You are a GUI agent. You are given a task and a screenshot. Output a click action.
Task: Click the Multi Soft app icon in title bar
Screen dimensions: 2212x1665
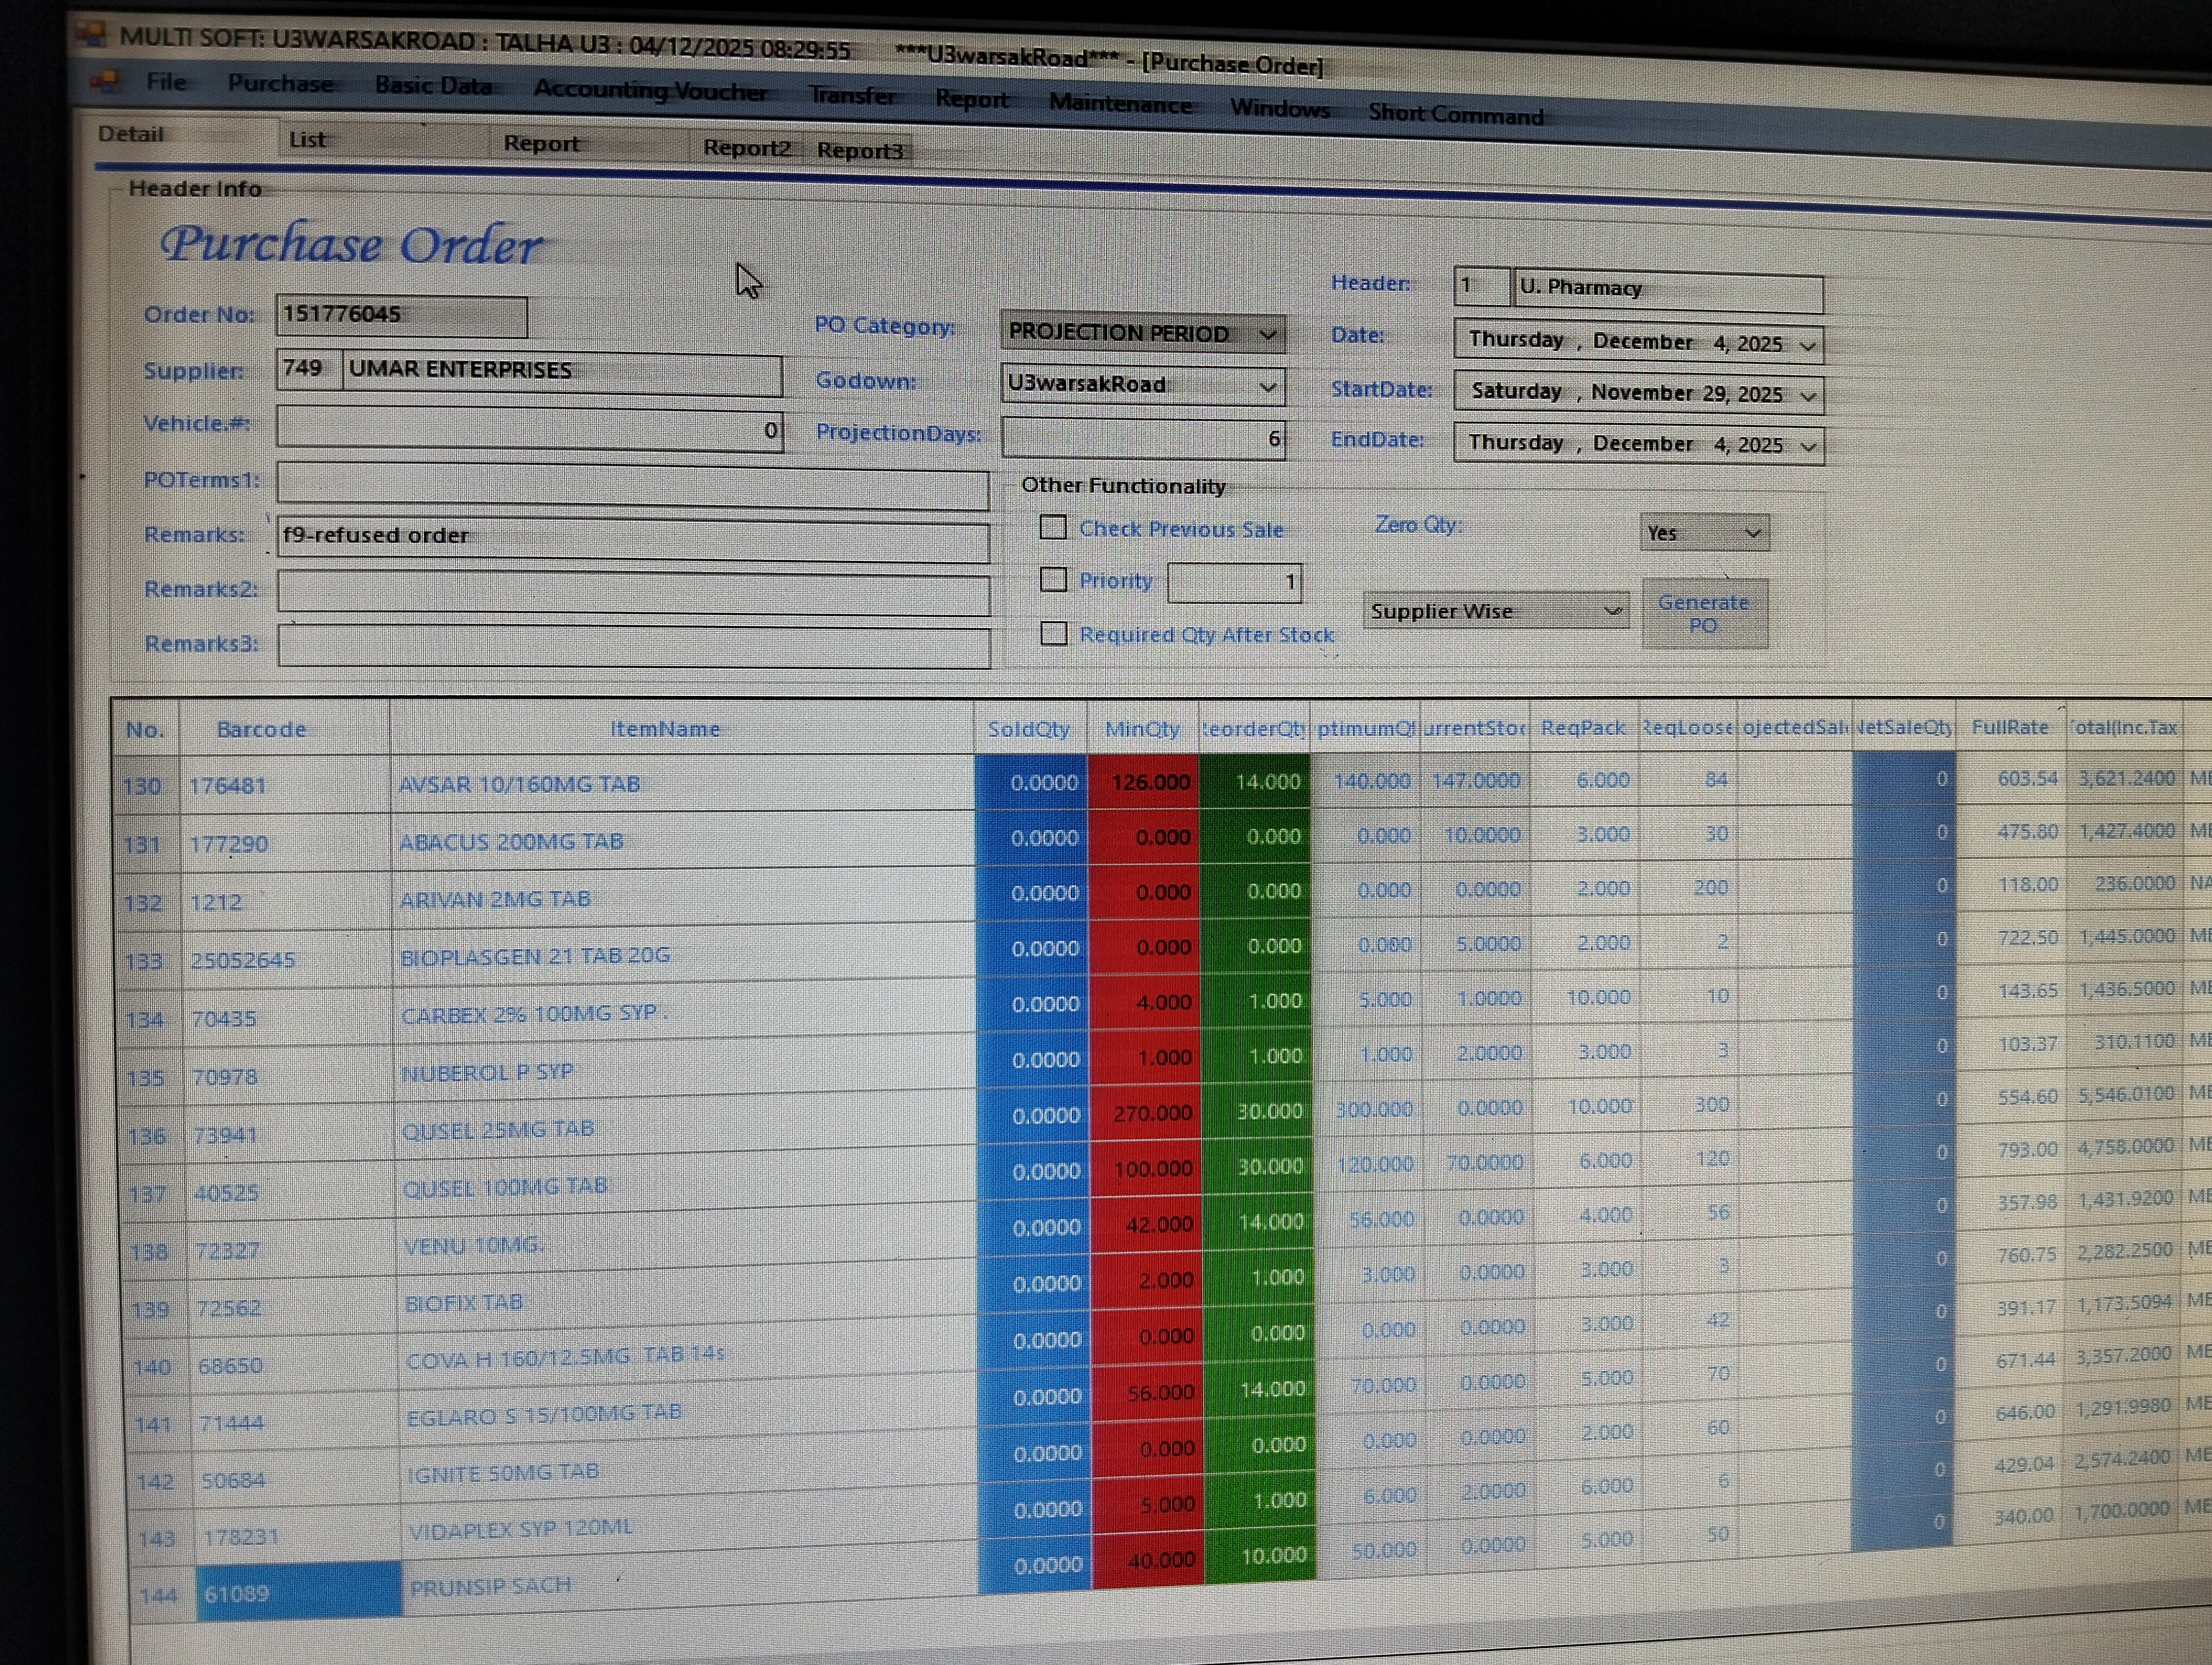point(92,35)
